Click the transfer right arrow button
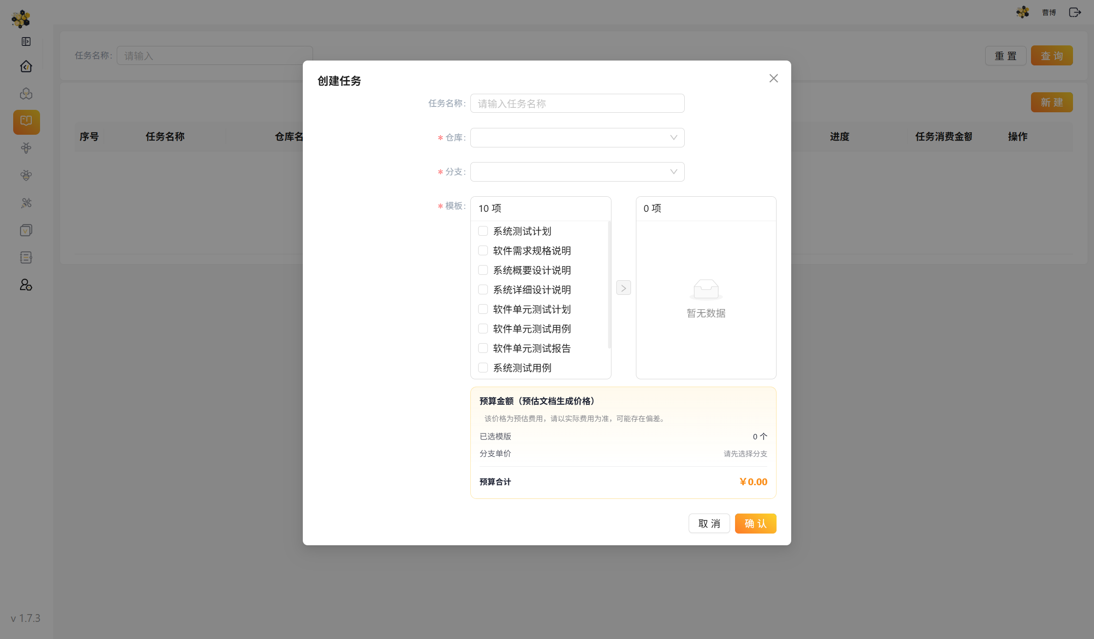The height and width of the screenshot is (639, 1094). click(x=623, y=288)
